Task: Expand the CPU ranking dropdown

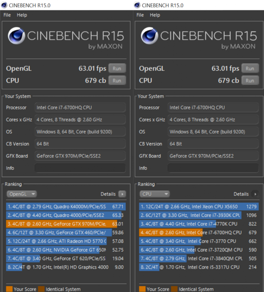Action: [155, 194]
